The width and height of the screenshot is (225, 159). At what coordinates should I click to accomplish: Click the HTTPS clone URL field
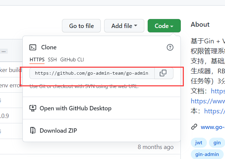tap(92, 73)
